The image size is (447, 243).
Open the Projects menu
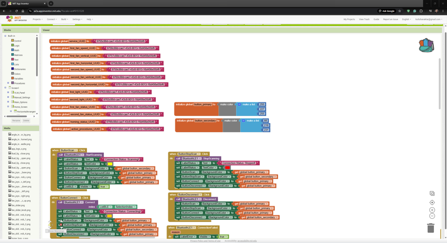tap(38, 19)
